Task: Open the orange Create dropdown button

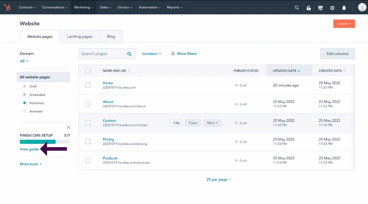Action: (344, 23)
